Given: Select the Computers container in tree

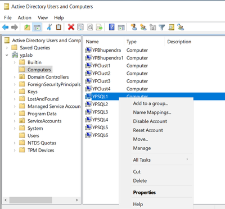Looking at the screenshot, I should coord(35,70).
